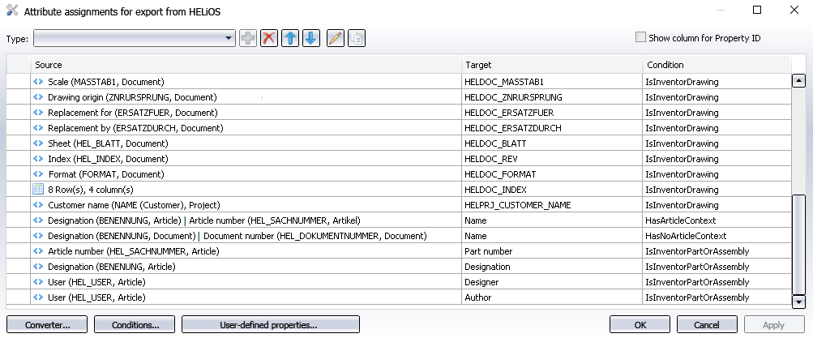The image size is (813, 338).
Task: Open the Converter... dialog
Action: [x=47, y=325]
